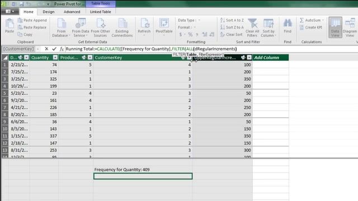Open the file menu button

[x=10, y=11]
